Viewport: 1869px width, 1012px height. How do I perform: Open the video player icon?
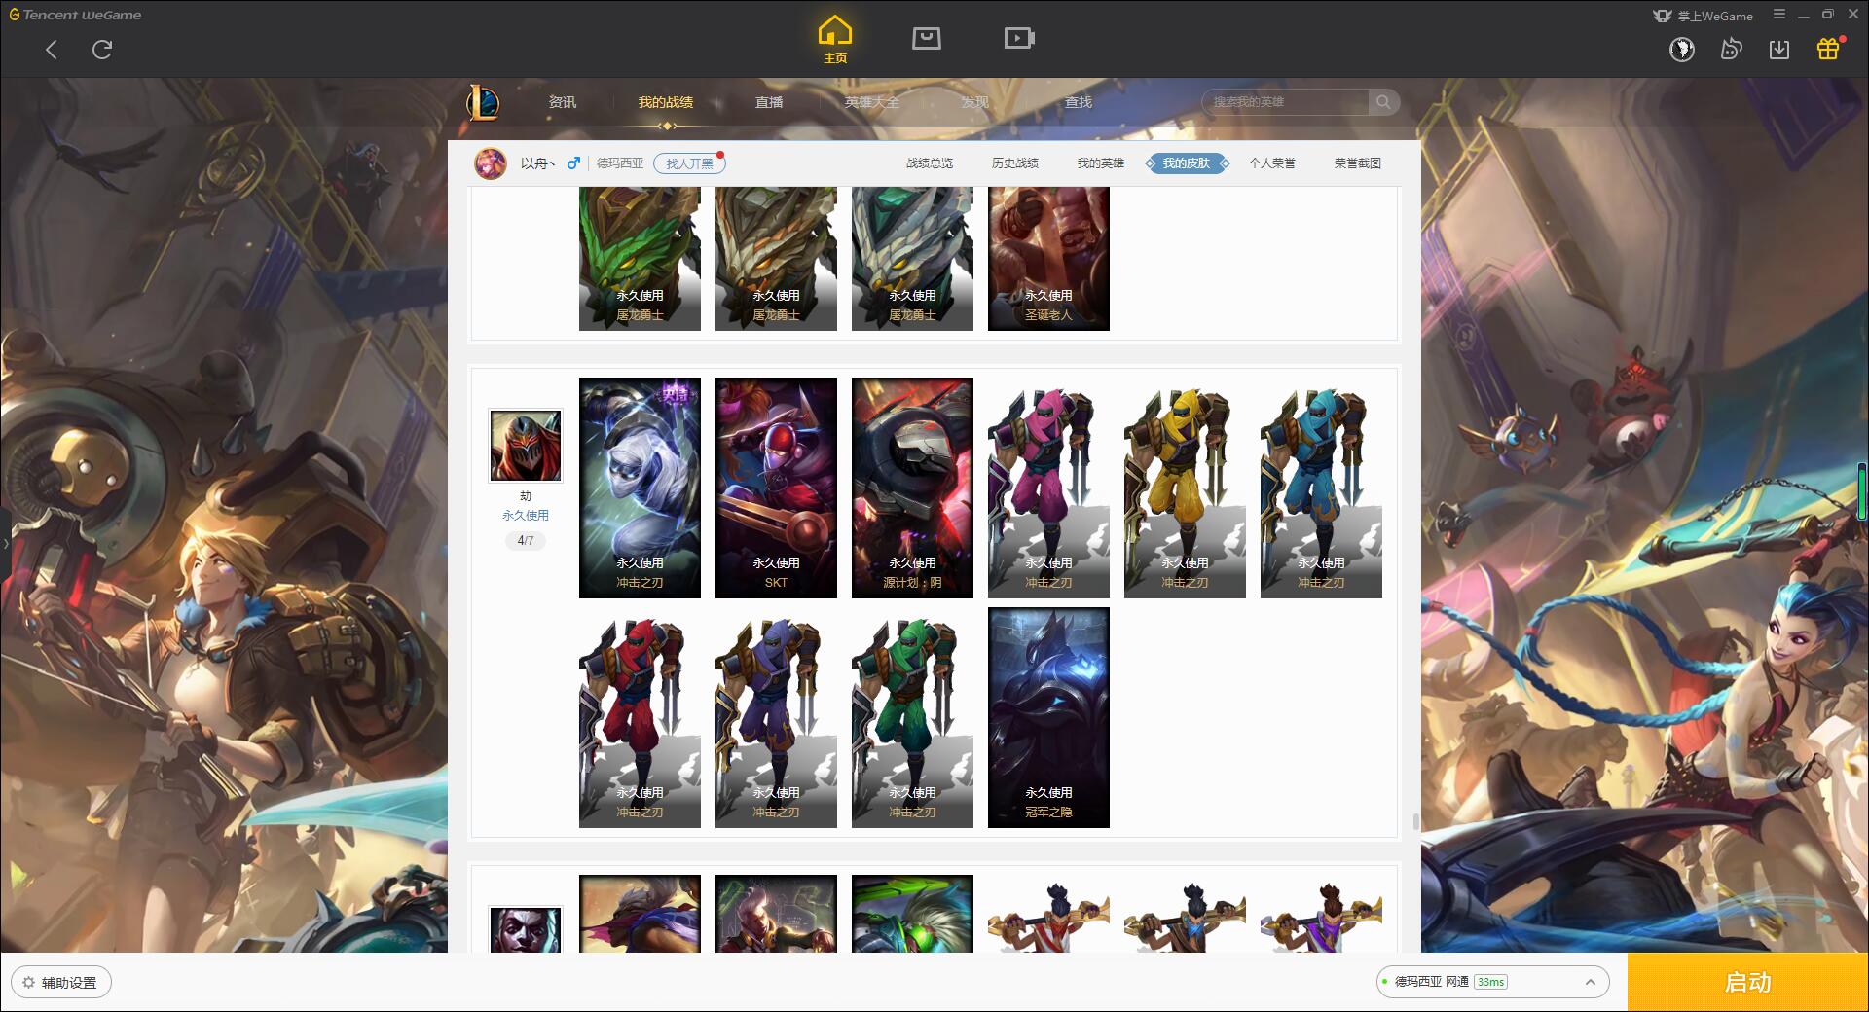[x=1019, y=38]
